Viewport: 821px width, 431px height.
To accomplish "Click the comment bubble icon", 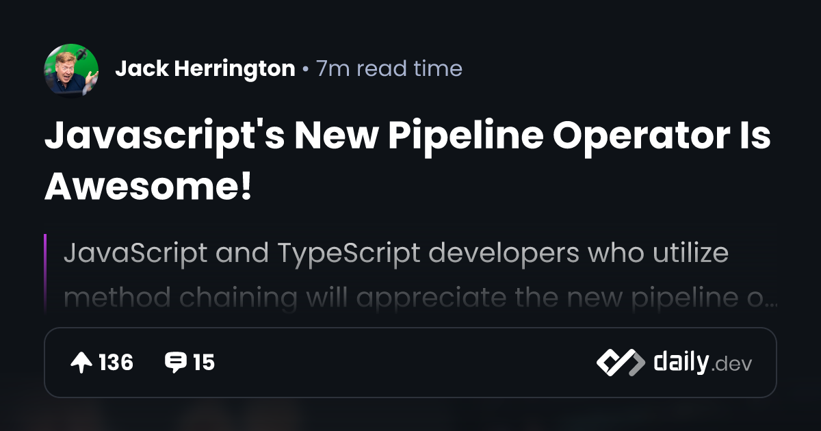I will 175,363.
